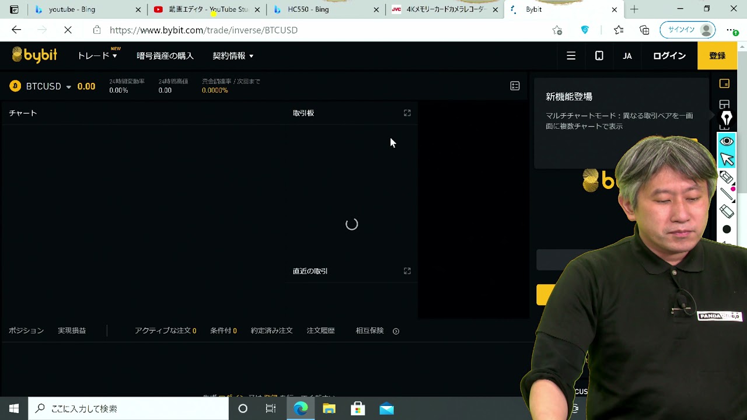Click the Bybit logo in header
The width and height of the screenshot is (747, 420).
[x=34, y=55]
